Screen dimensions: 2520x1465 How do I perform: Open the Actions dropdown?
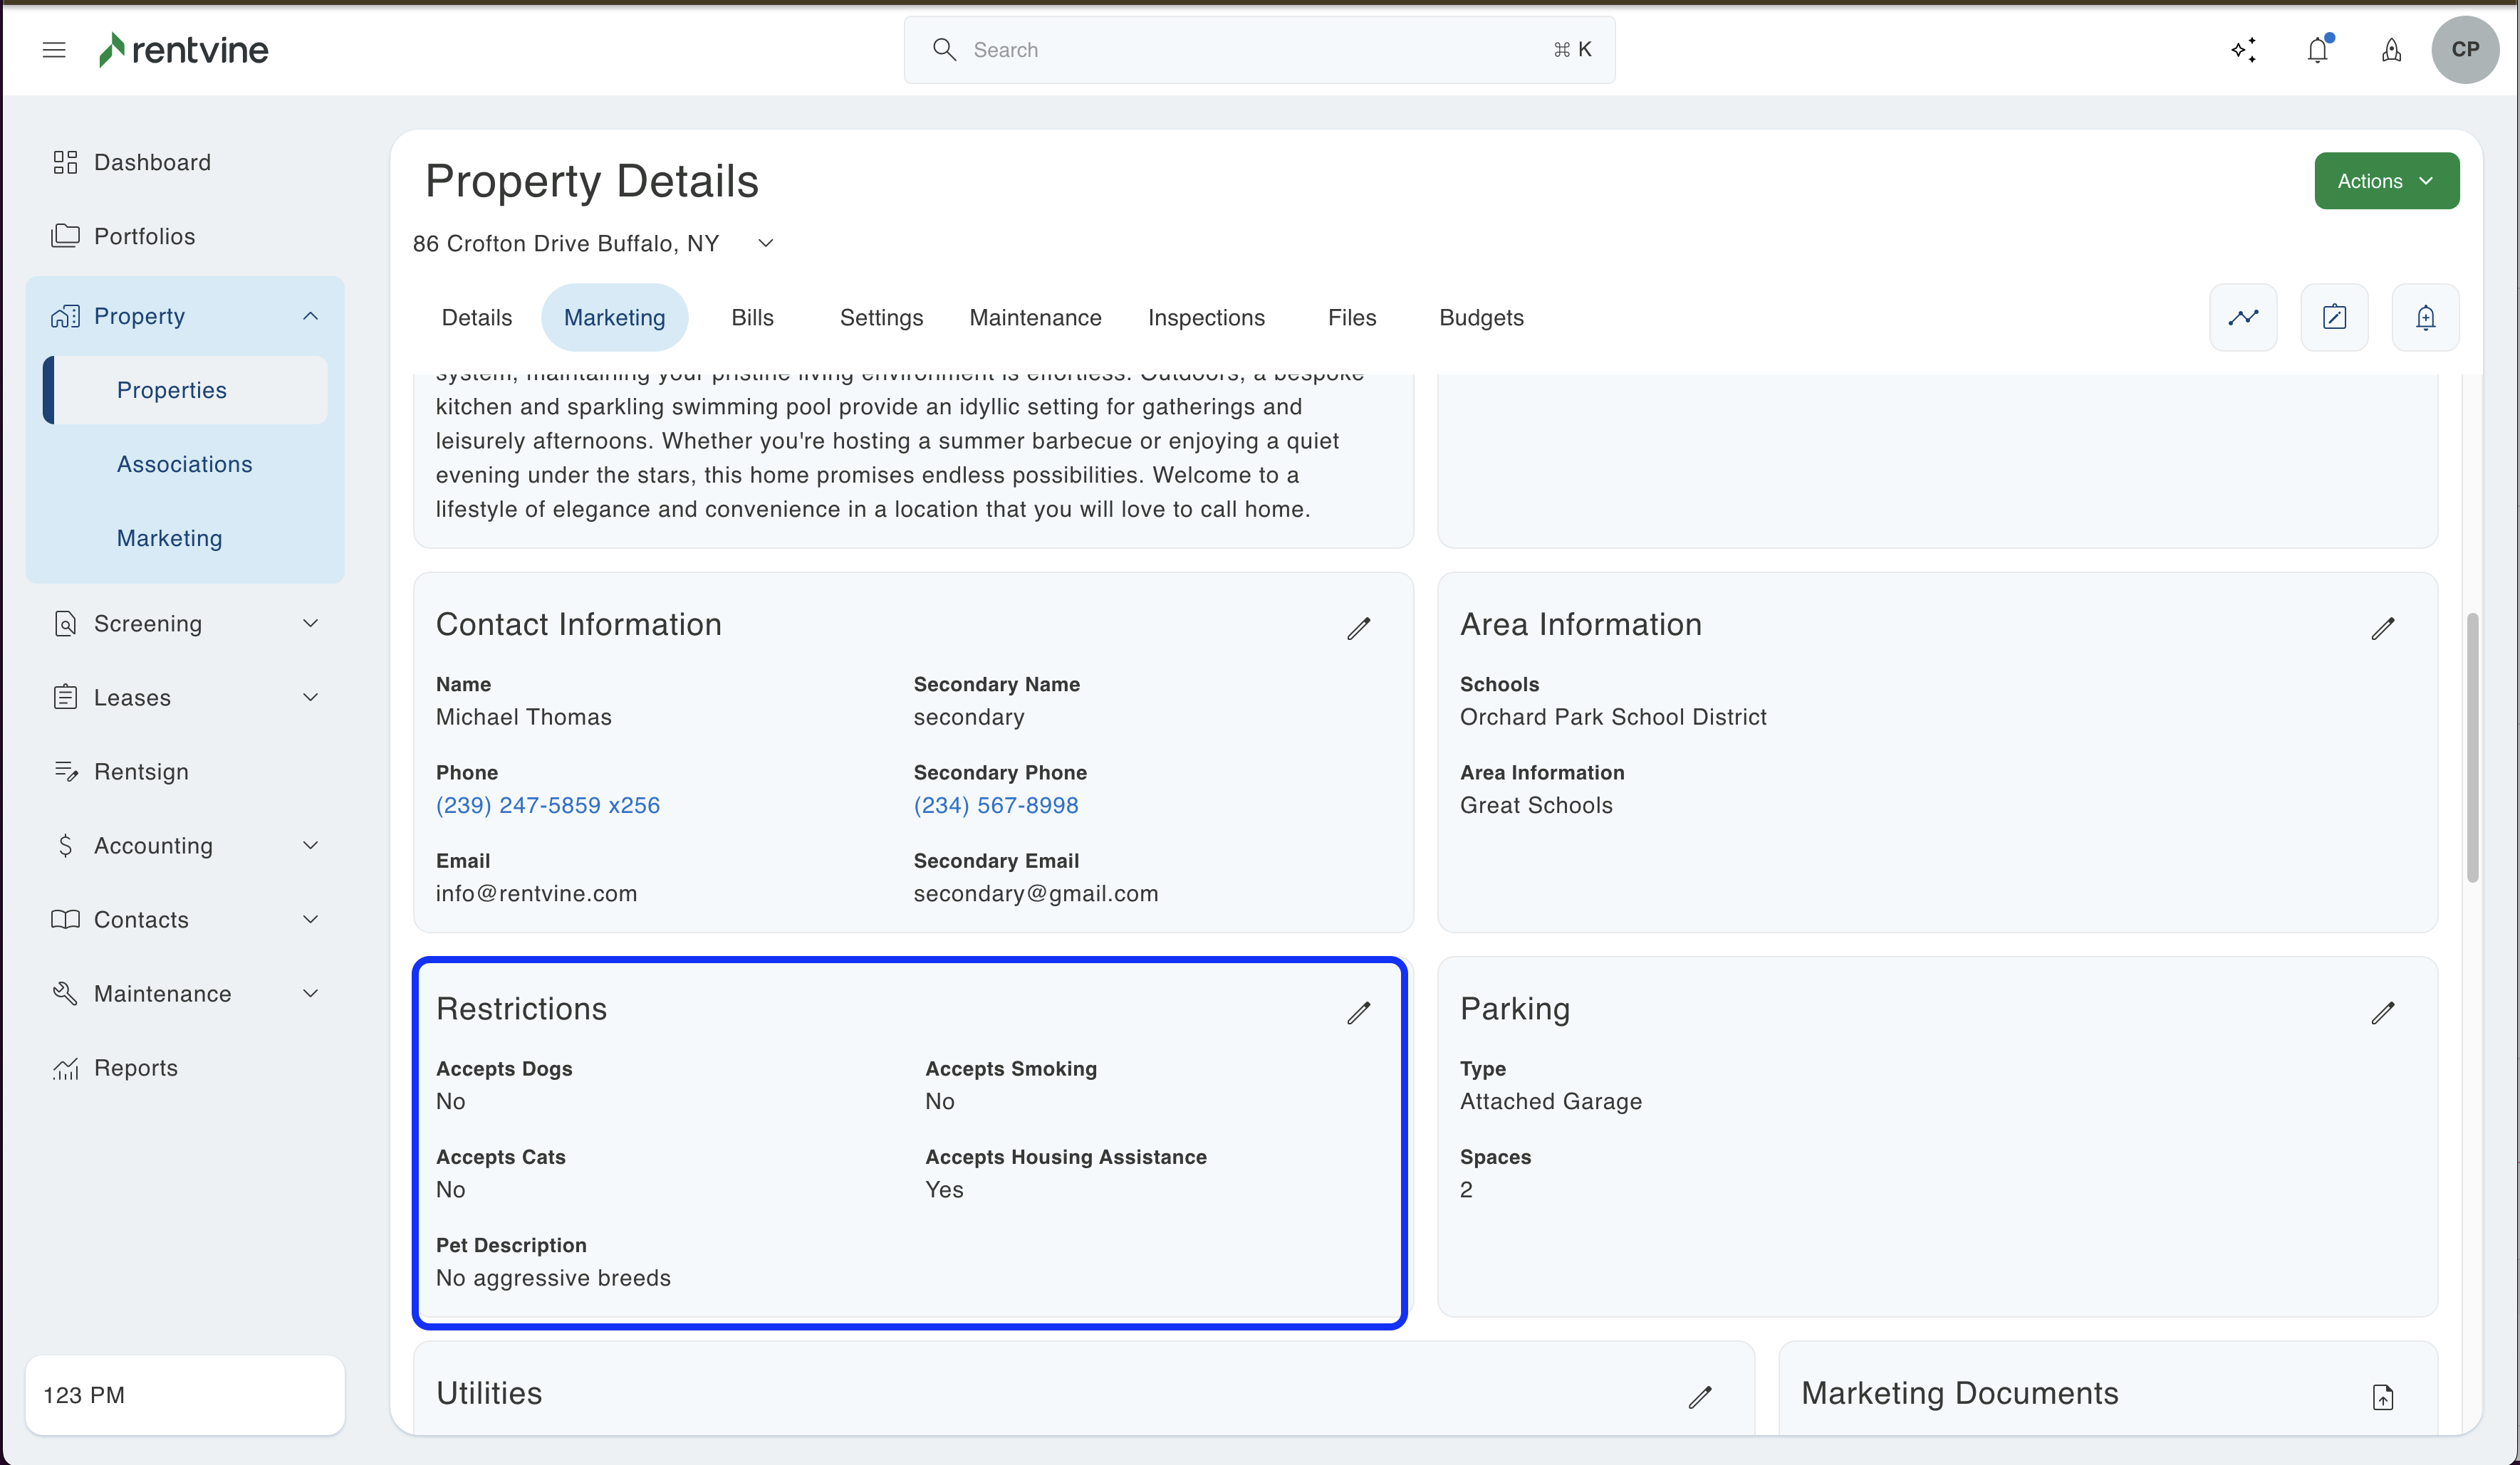pyautogui.click(x=2385, y=181)
